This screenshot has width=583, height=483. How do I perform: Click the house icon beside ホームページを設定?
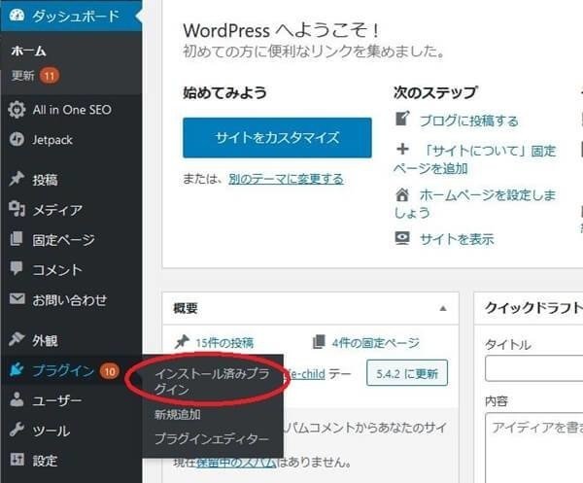click(402, 194)
